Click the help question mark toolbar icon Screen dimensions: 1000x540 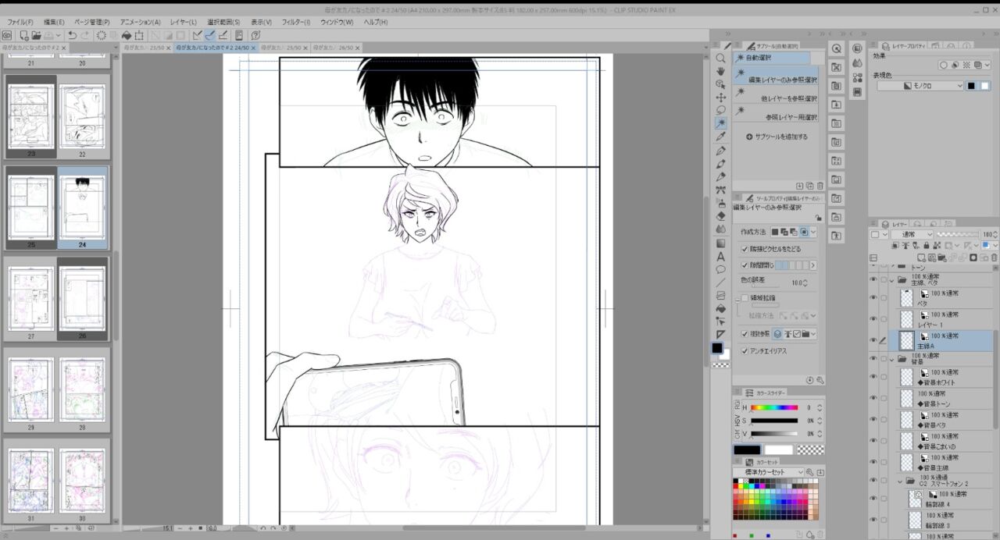point(255,35)
